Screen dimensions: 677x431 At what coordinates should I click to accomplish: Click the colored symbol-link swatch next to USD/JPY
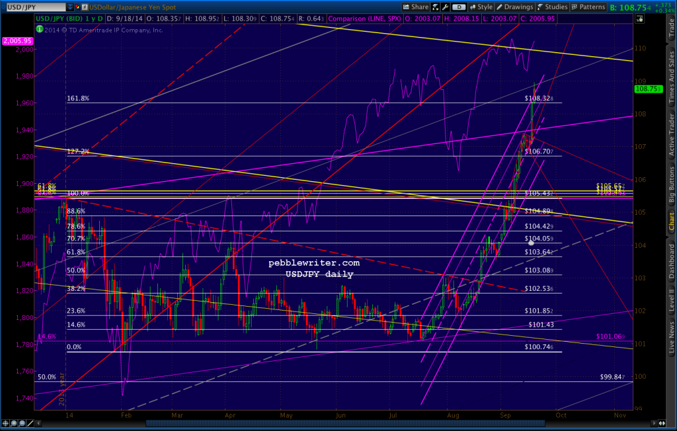[x=77, y=6]
